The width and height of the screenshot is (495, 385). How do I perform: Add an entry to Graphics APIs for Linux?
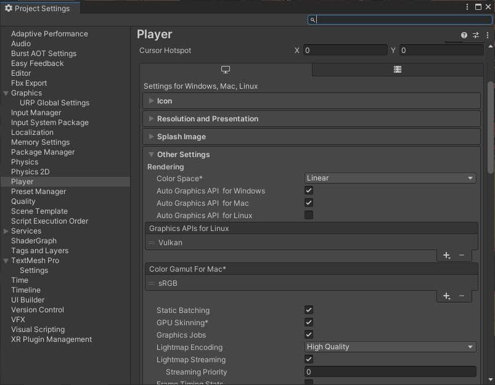click(446, 256)
